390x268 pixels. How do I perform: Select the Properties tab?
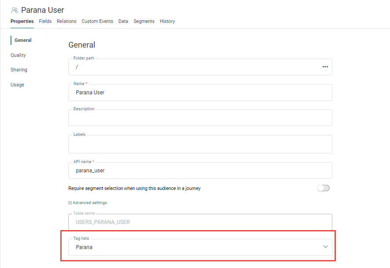[x=22, y=21]
